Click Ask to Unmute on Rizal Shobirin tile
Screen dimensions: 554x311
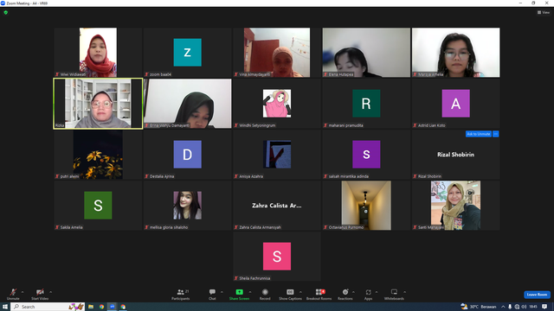(x=479, y=134)
